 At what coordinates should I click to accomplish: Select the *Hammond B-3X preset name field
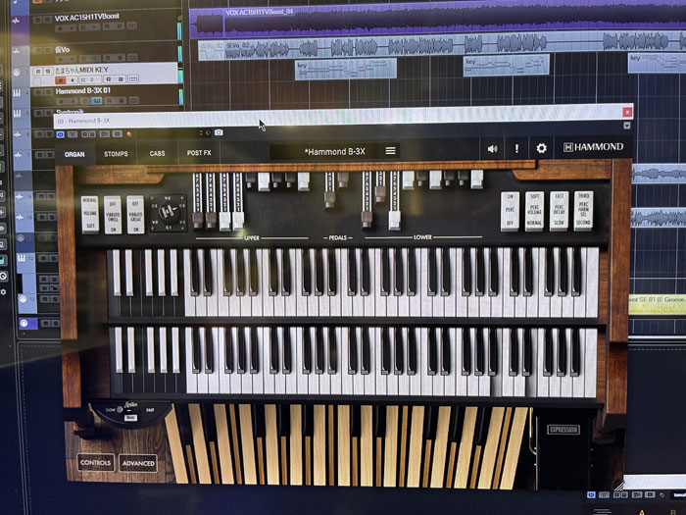(x=335, y=151)
